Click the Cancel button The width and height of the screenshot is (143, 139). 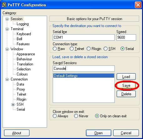point(126,133)
